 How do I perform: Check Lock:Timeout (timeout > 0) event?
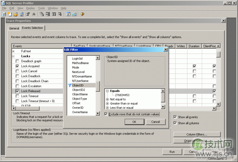tap(17, 101)
